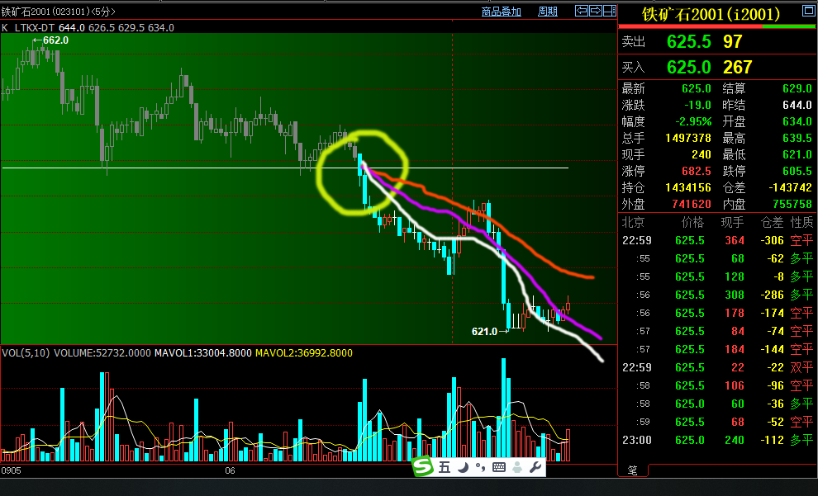Click the Sogou input method S logo
Image resolution: width=818 pixels, height=496 pixels.
[x=423, y=467]
